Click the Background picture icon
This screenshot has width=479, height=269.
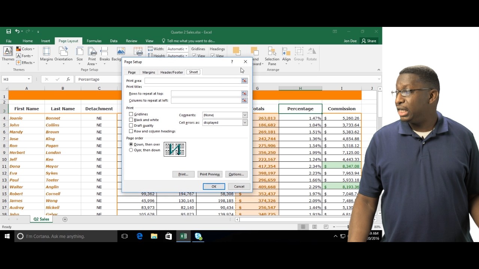pyautogui.click(x=120, y=51)
